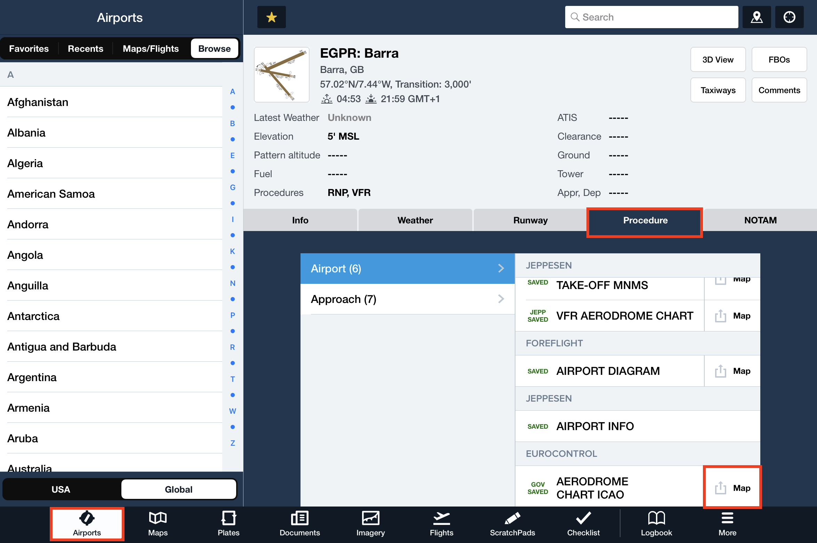Open the Plates icon in bottom bar
The height and width of the screenshot is (543, 817).
(229, 524)
